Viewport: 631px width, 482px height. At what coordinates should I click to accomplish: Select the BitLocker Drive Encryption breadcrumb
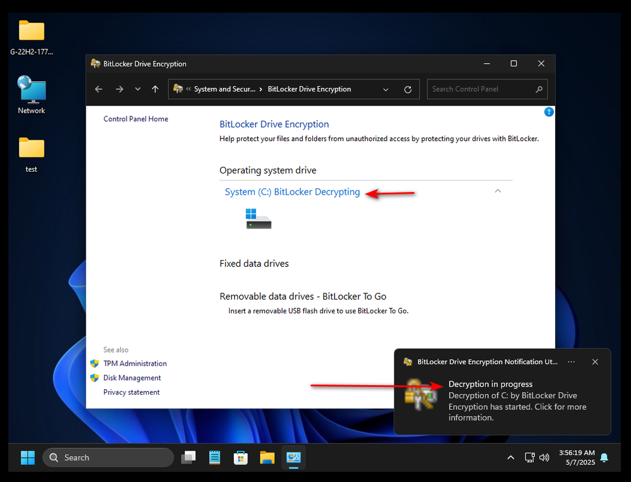[x=309, y=89]
